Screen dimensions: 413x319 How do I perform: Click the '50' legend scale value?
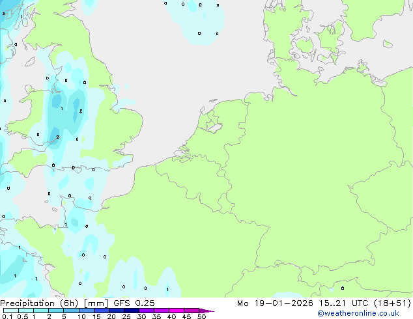click(201, 316)
